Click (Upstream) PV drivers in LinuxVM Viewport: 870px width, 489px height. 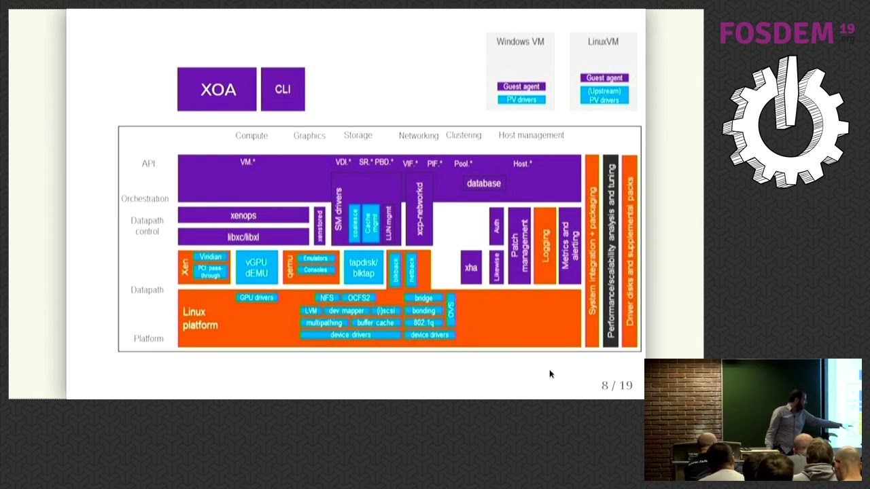coord(604,95)
